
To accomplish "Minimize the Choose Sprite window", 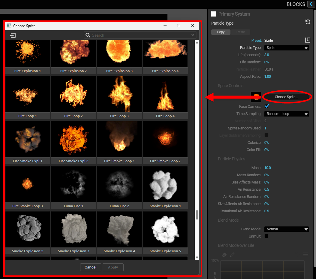I will click(165, 26).
